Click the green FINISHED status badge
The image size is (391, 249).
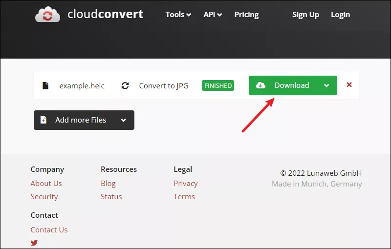coord(218,85)
